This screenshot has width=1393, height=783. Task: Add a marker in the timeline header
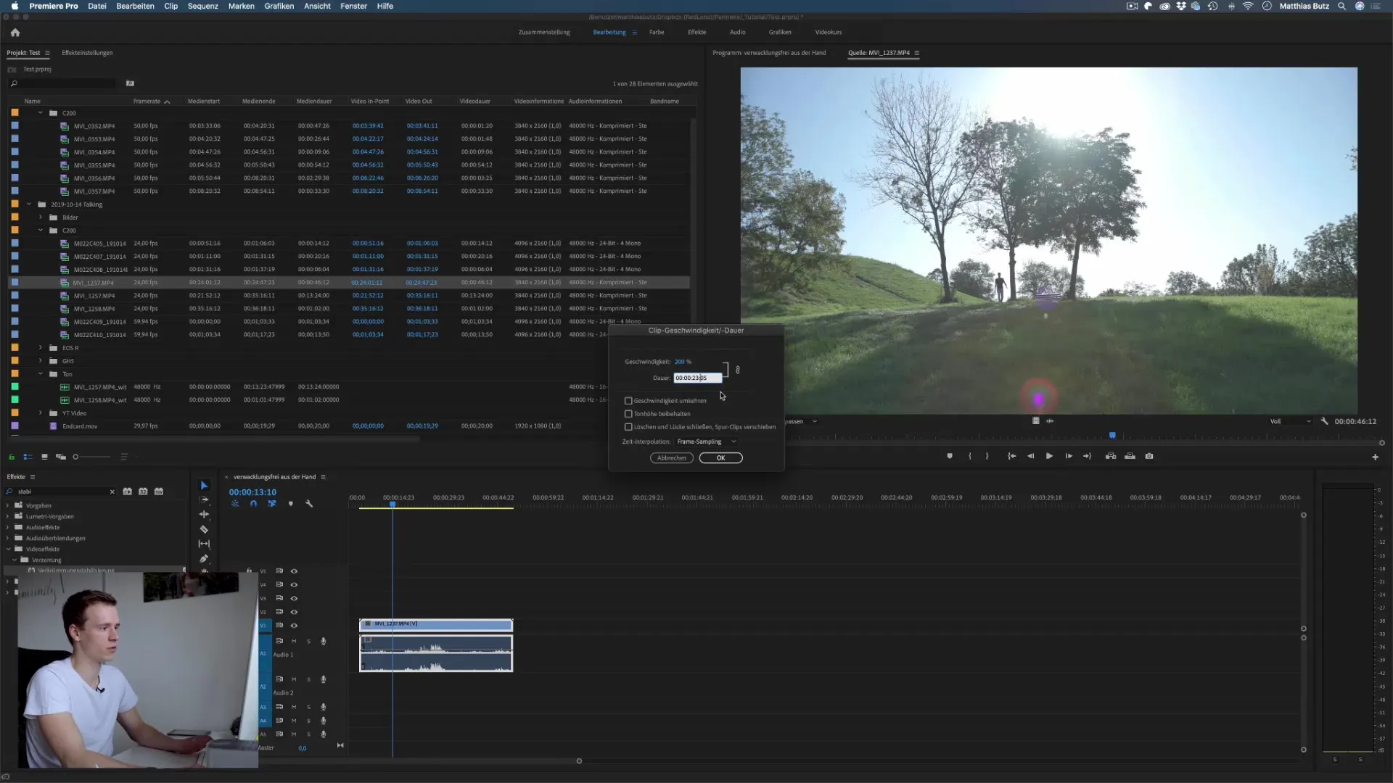point(291,504)
